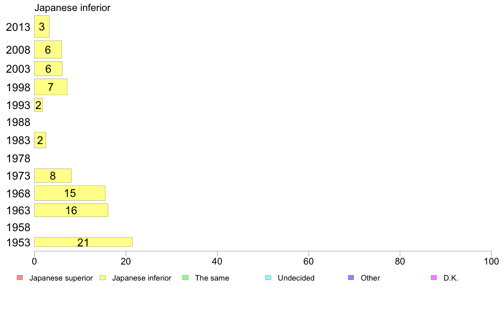Click the 40 tick on x-axis
Screen dimensions: 503x311
[217, 262]
